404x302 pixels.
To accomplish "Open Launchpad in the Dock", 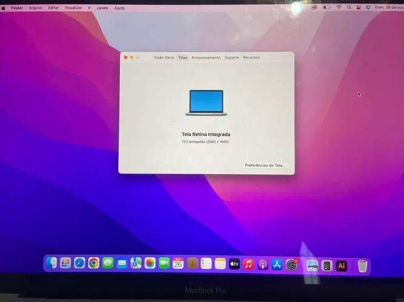I will click(x=65, y=263).
